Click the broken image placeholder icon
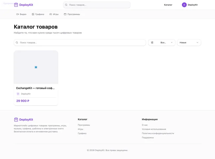Image resolution: width=215 pixels, height=159 pixels. coord(36,67)
